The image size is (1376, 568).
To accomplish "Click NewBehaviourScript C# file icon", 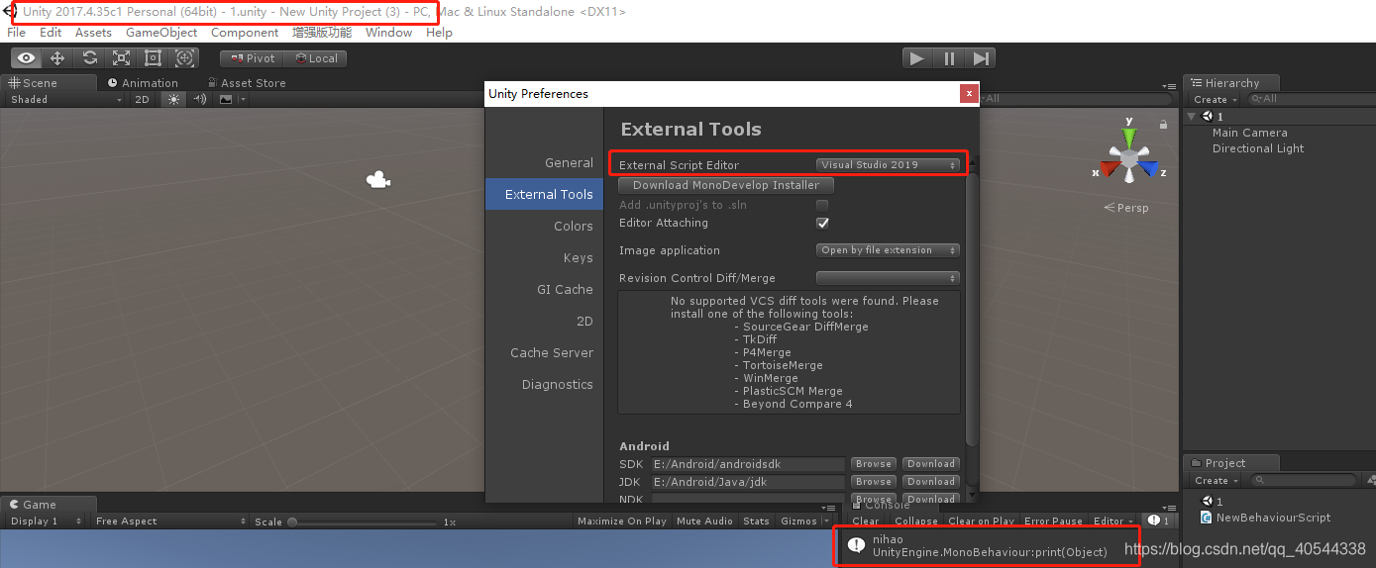I will [1207, 518].
